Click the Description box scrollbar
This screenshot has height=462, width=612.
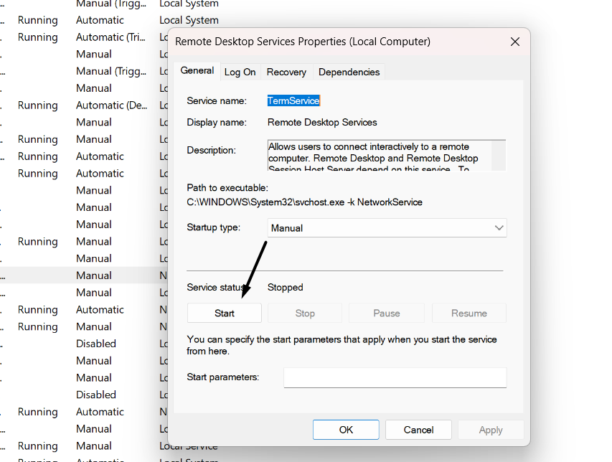499,155
